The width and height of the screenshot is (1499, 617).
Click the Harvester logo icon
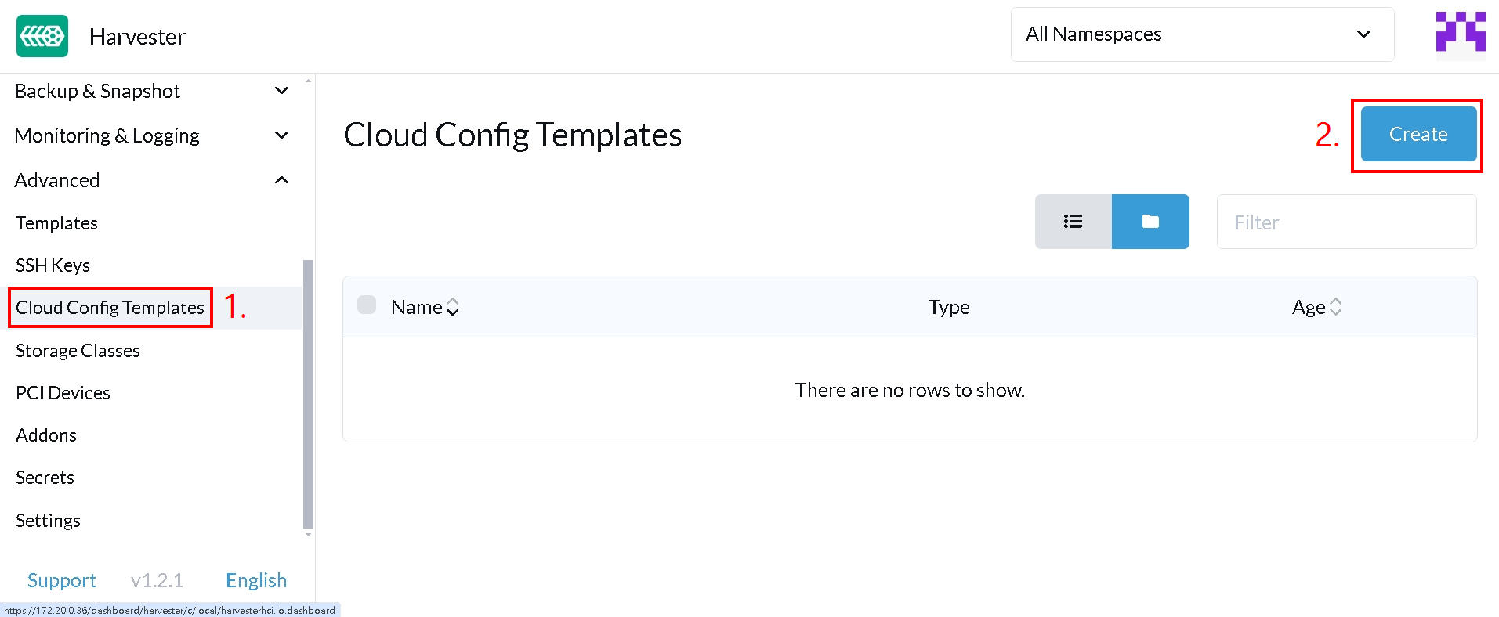coord(42,36)
